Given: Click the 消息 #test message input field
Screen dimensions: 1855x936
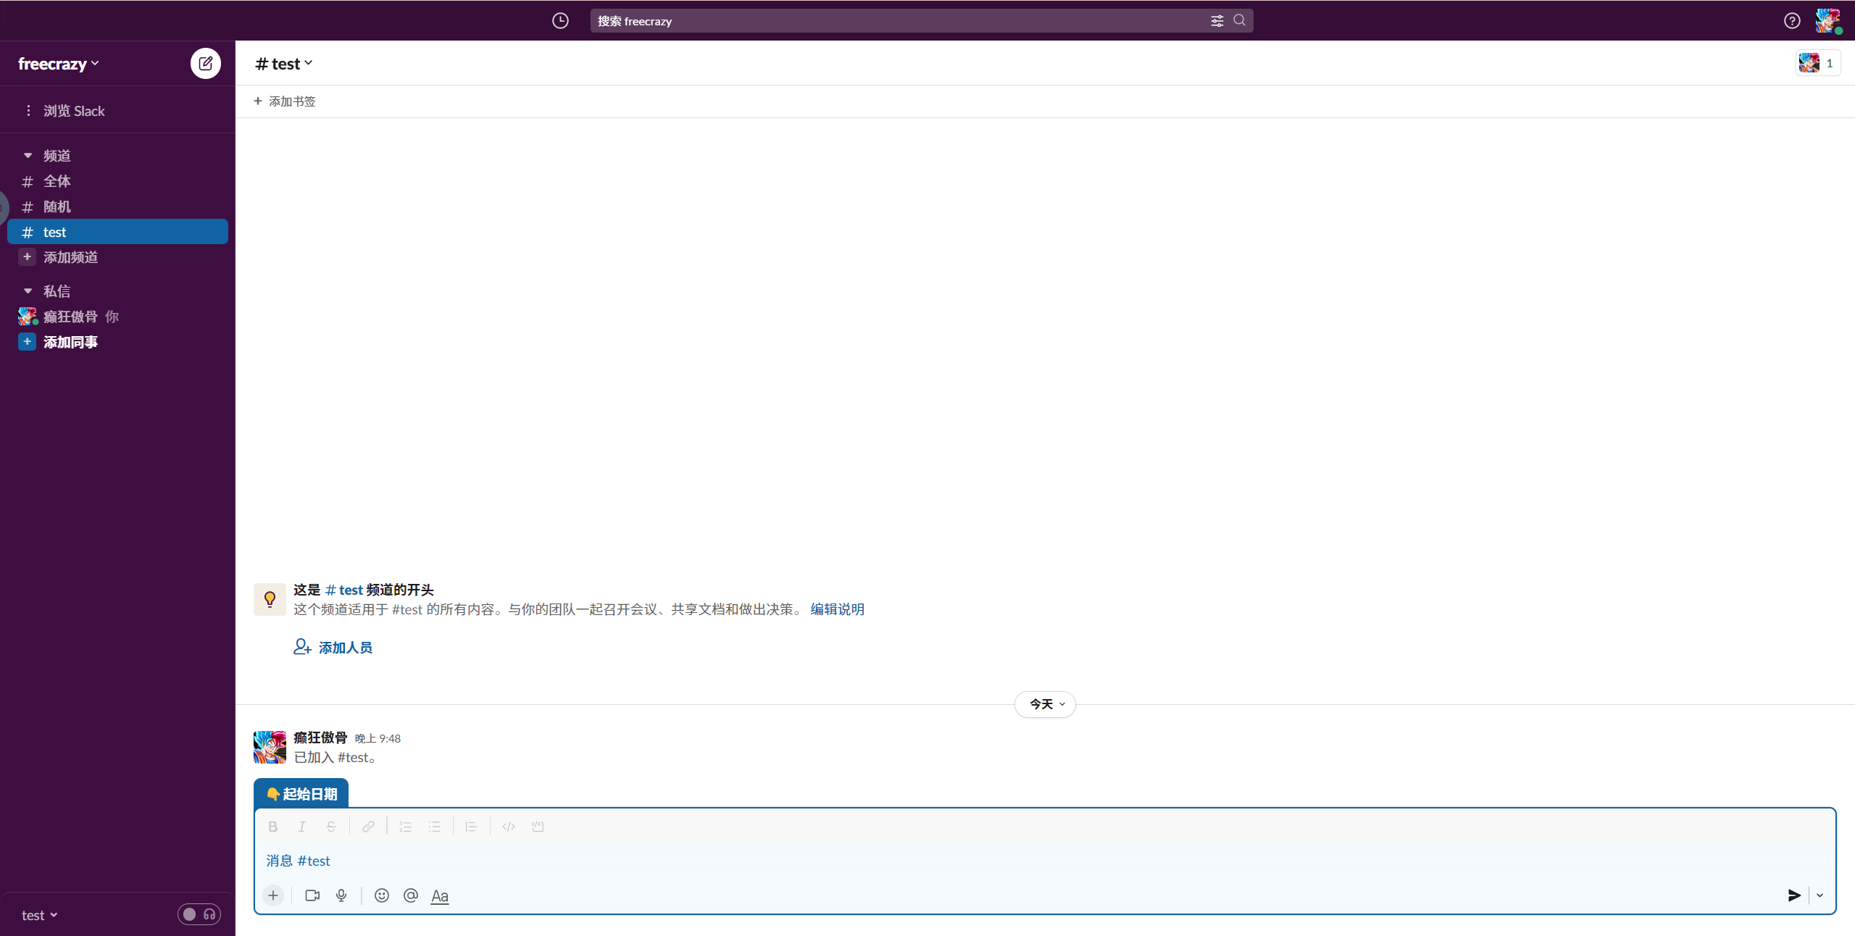Looking at the screenshot, I should 1014,861.
